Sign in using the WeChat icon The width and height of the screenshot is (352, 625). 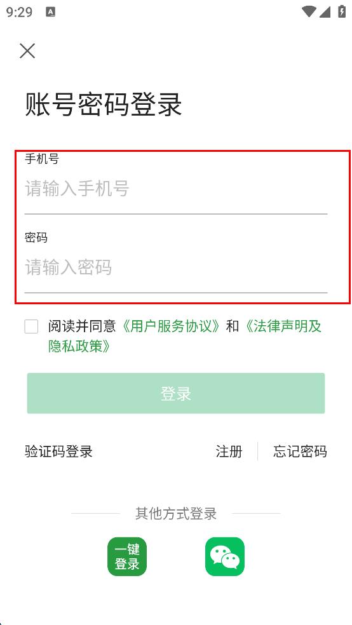point(225,556)
